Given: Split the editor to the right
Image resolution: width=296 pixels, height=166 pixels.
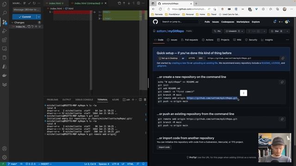Looking at the screenshot, I should pos(138,3).
